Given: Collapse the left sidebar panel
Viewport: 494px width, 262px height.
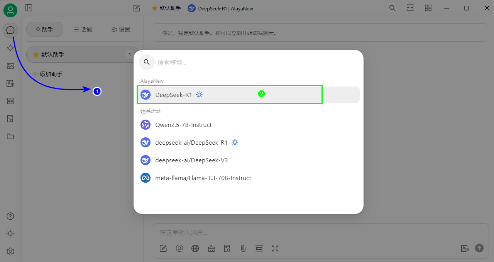Looking at the screenshot, I should (x=28, y=8).
